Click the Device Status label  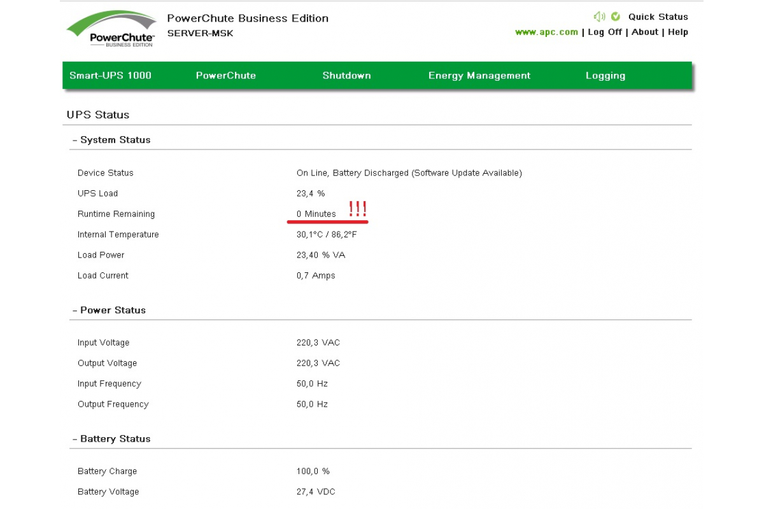tap(106, 173)
